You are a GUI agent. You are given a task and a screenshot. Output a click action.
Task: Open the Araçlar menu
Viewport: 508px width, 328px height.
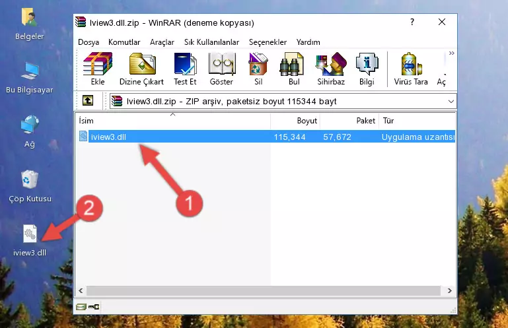coord(162,42)
